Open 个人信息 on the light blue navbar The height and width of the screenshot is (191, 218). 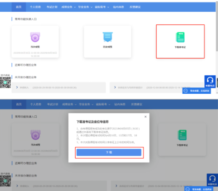(x=35, y=7)
